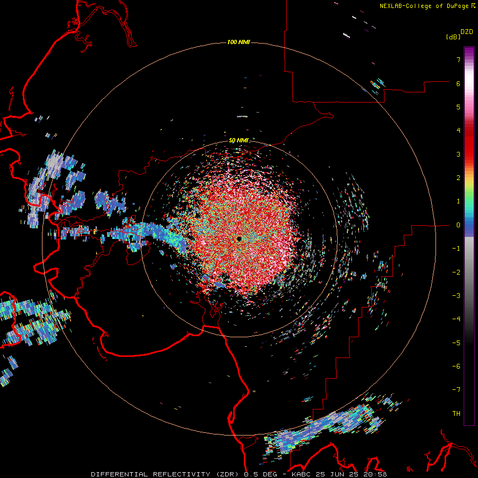
Task: Click the 7 value on color scale
Action: pos(458,59)
